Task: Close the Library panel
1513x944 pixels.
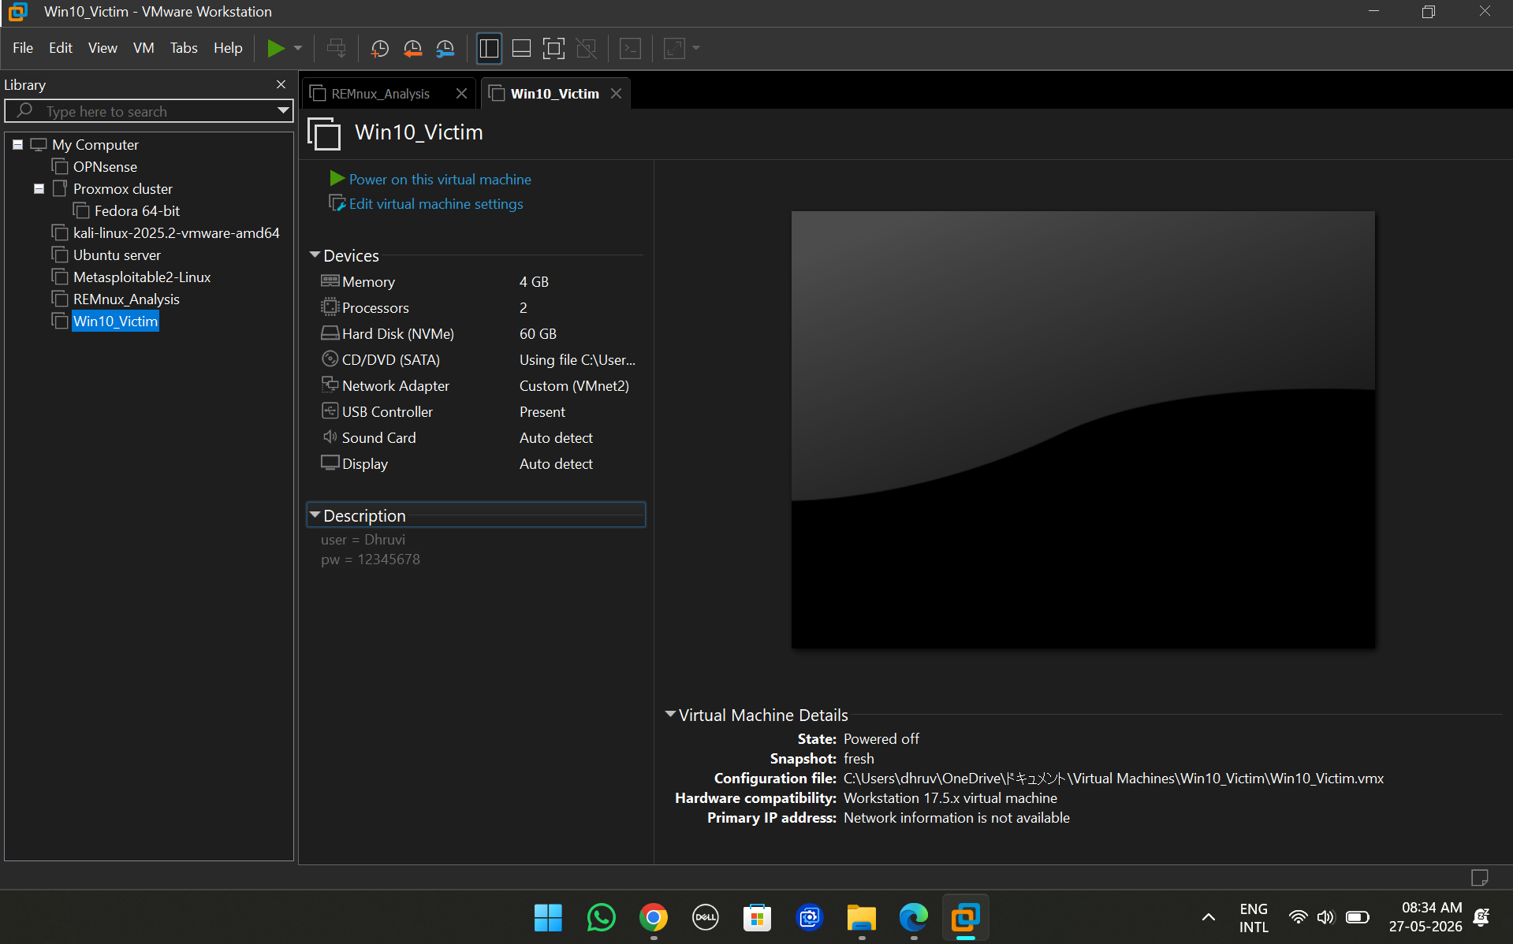Action: click(281, 84)
